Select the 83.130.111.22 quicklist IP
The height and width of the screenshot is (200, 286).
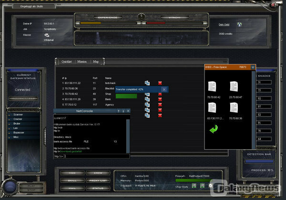click(x=72, y=83)
